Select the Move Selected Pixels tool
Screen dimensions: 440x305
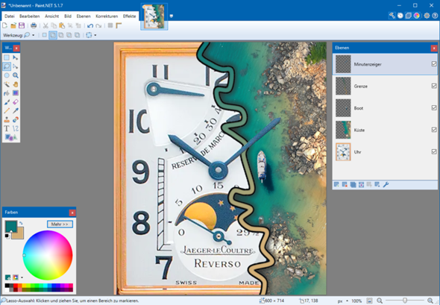point(16,57)
